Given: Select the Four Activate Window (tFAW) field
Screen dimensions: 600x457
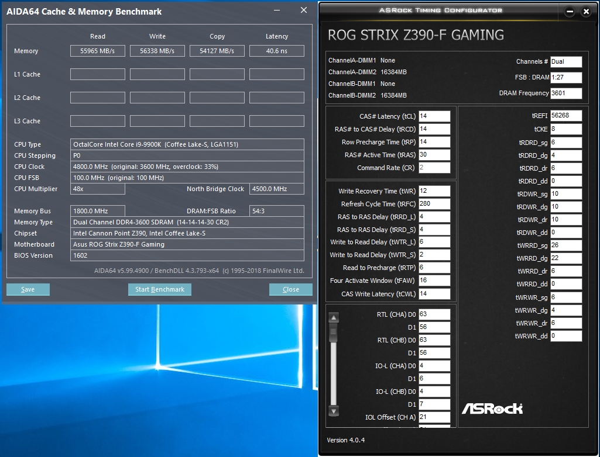Looking at the screenshot, I should coord(434,281).
